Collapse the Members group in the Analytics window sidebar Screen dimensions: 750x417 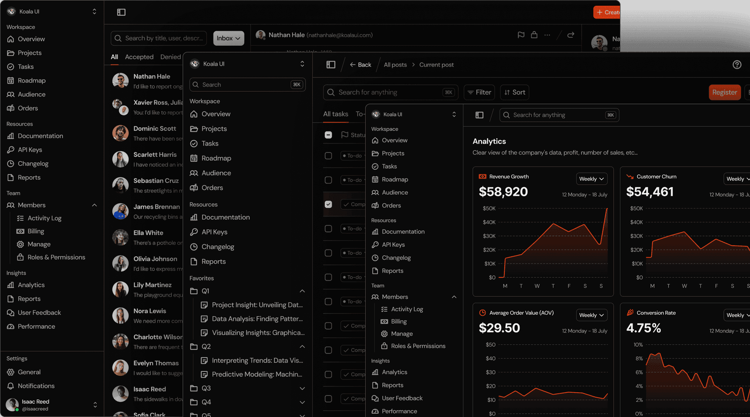[x=454, y=297]
